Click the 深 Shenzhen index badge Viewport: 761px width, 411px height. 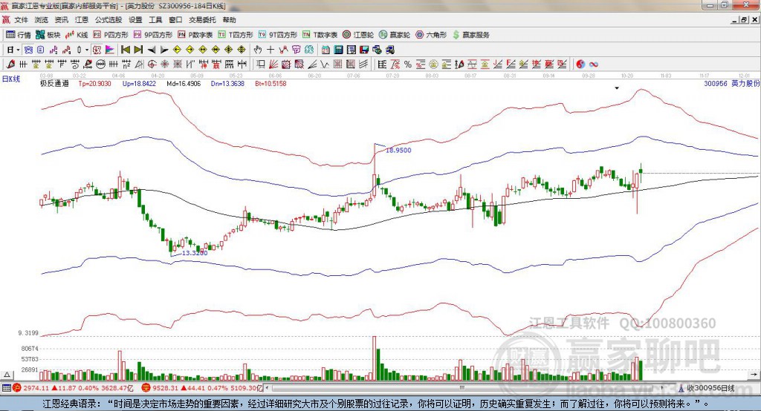[146, 388]
